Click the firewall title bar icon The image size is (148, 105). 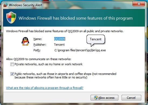click(x=5, y=5)
